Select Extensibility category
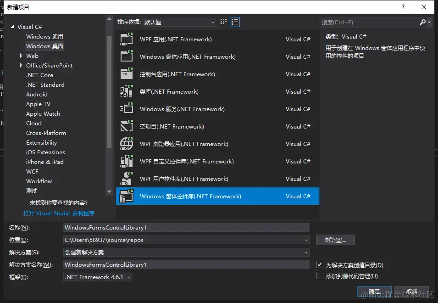 pyautogui.click(x=41, y=143)
